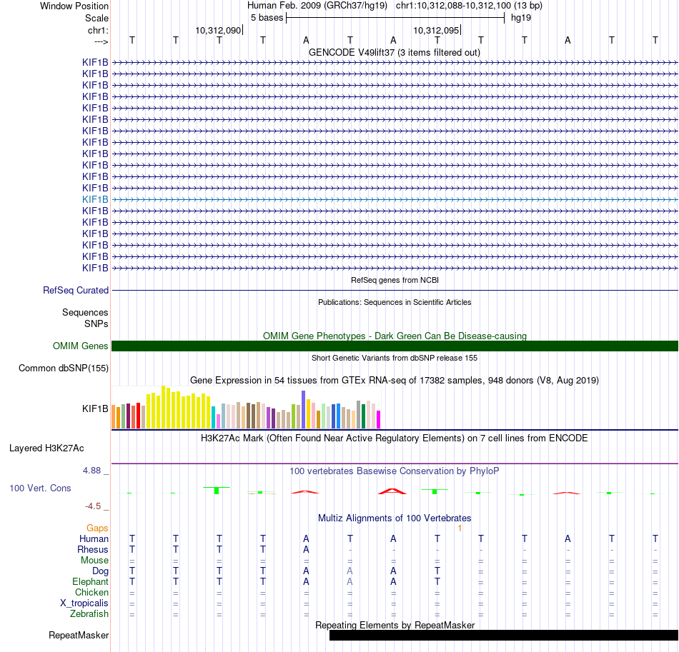This screenshot has width=679, height=652.
Task: Click 'Short Genetic Variants from dbSNP release 155'
Action: pyautogui.click(x=395, y=358)
